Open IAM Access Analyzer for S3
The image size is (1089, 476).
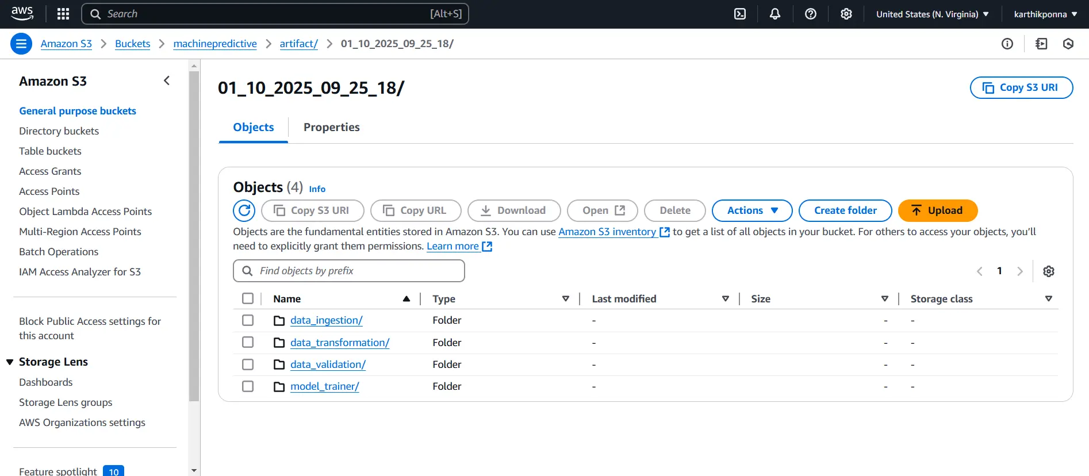click(80, 272)
